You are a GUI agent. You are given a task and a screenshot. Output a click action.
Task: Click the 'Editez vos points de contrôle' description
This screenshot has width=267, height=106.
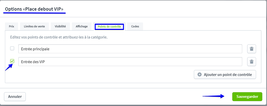(59, 37)
